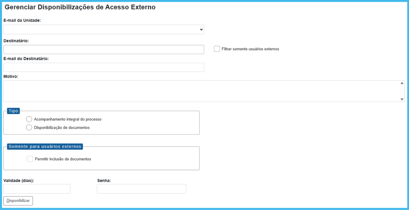Click the Motivo scrollbar up arrow

pos(402,83)
